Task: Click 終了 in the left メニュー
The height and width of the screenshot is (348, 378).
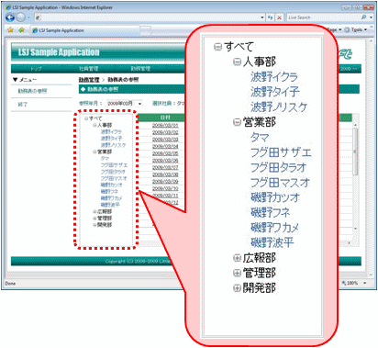Action: [23, 105]
